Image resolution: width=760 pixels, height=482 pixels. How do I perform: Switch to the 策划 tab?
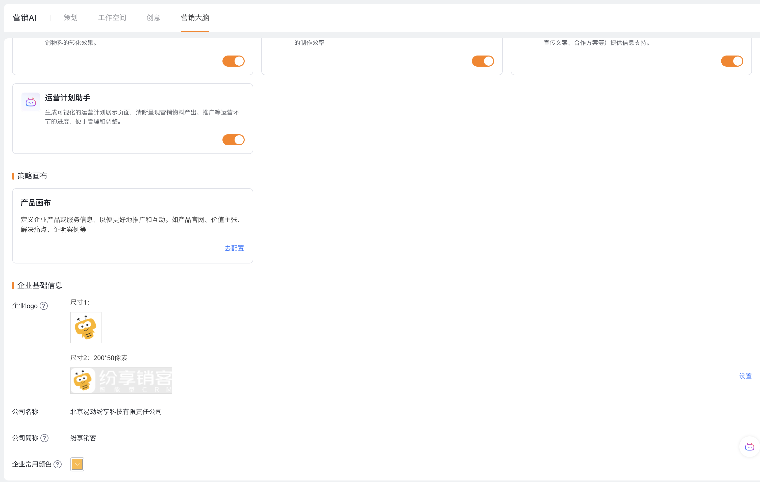pyautogui.click(x=70, y=18)
